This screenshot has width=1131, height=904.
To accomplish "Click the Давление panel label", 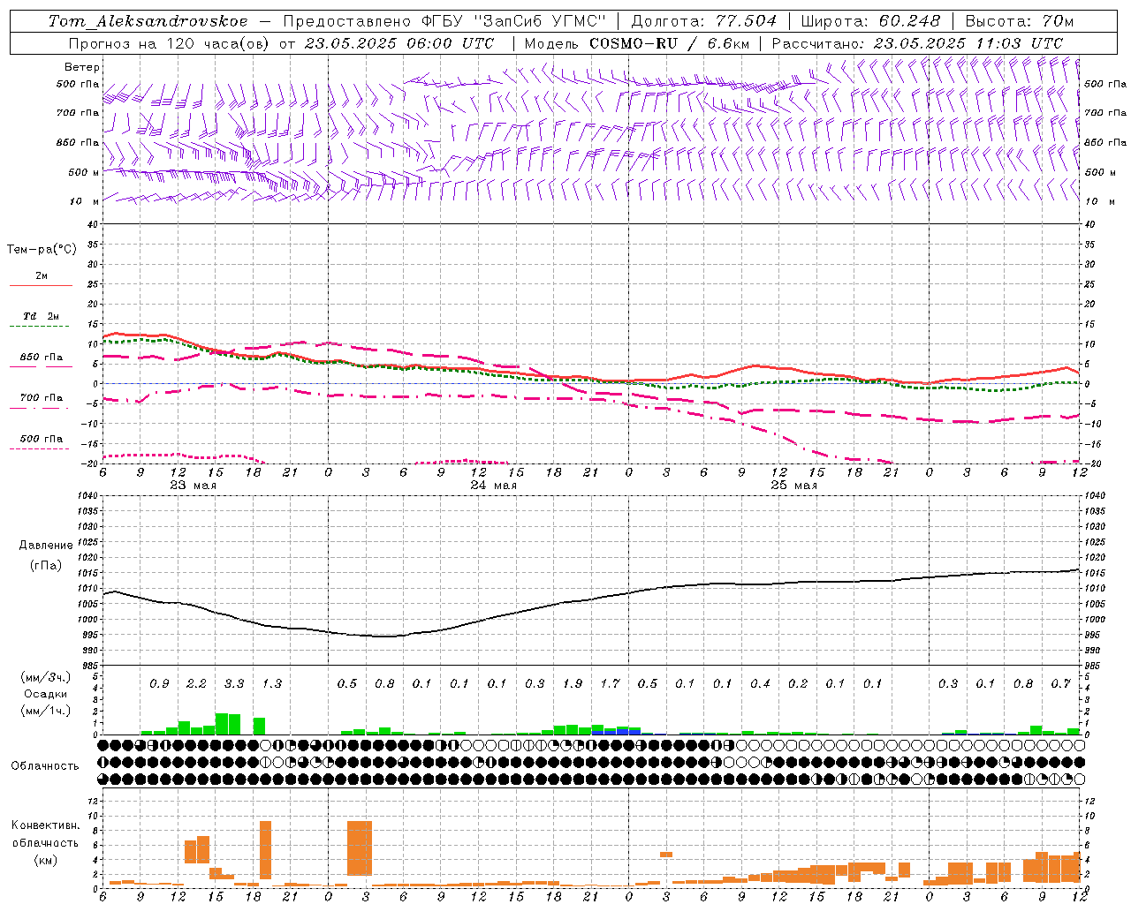I will 45,546.
